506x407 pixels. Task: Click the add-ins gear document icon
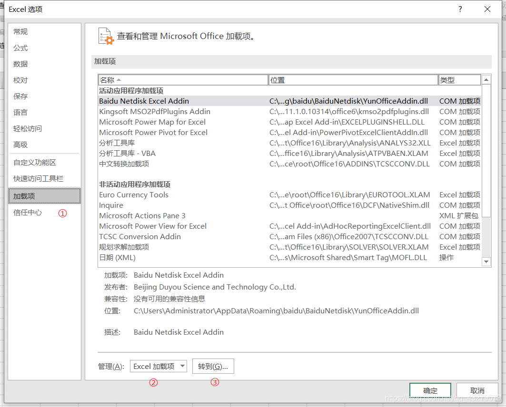point(106,36)
